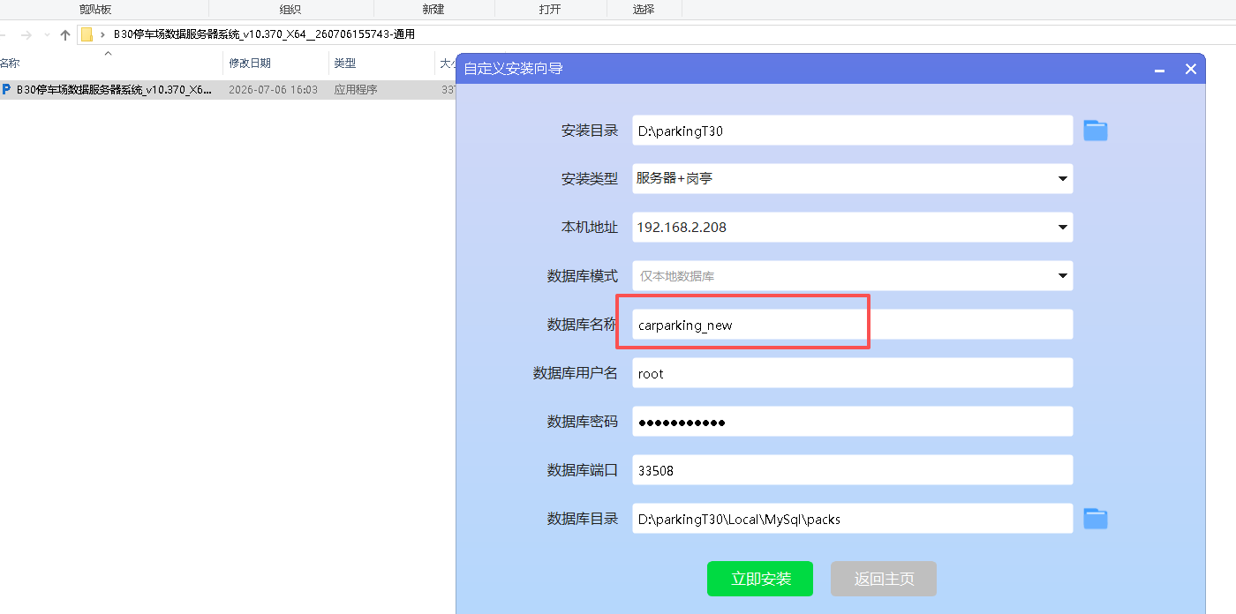Image resolution: width=1236 pixels, height=614 pixels.
Task: Edit the database port 33508 field
Action: pos(853,470)
